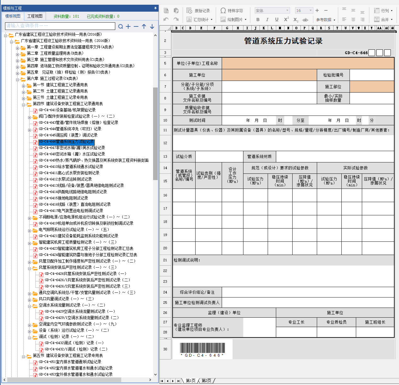399x385 pixels.
Task: Toggle underline formatting
Action: (x=277, y=20)
